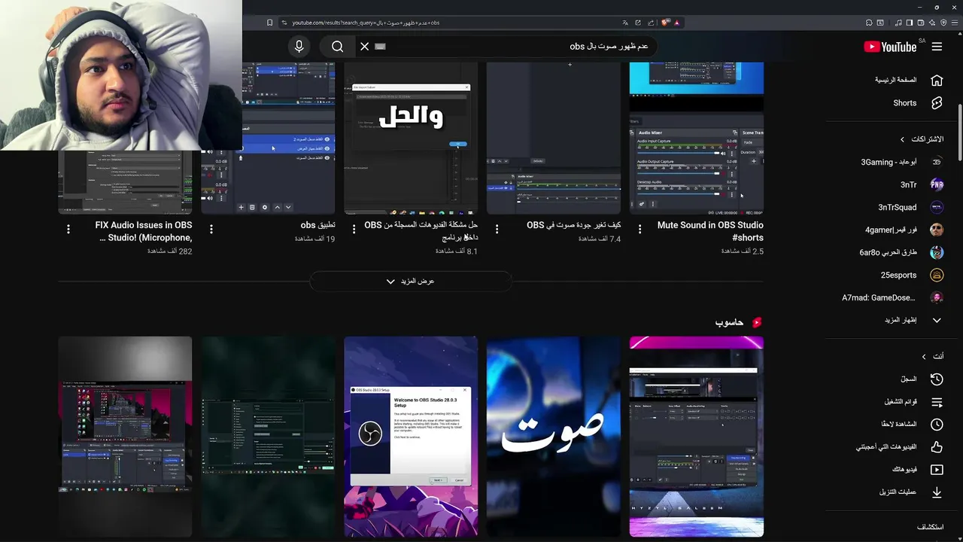Run search with magnifier button
The width and height of the screenshot is (963, 542).
point(337,47)
